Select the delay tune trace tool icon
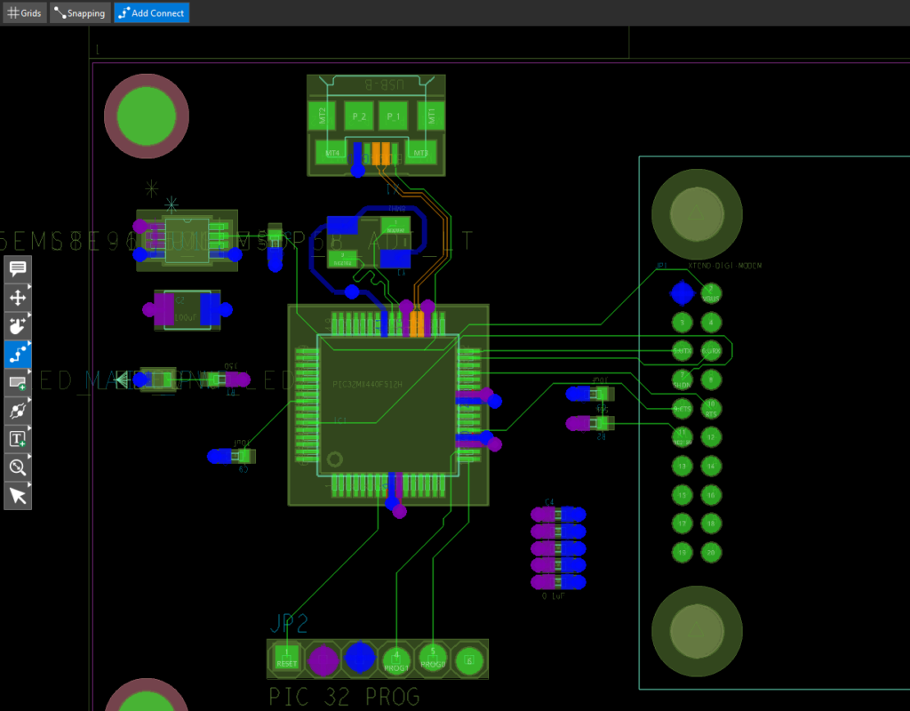The height and width of the screenshot is (711, 910). coord(18,411)
